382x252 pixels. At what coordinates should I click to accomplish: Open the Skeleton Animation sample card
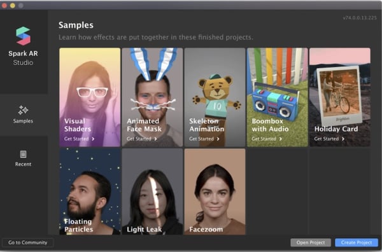click(x=215, y=97)
